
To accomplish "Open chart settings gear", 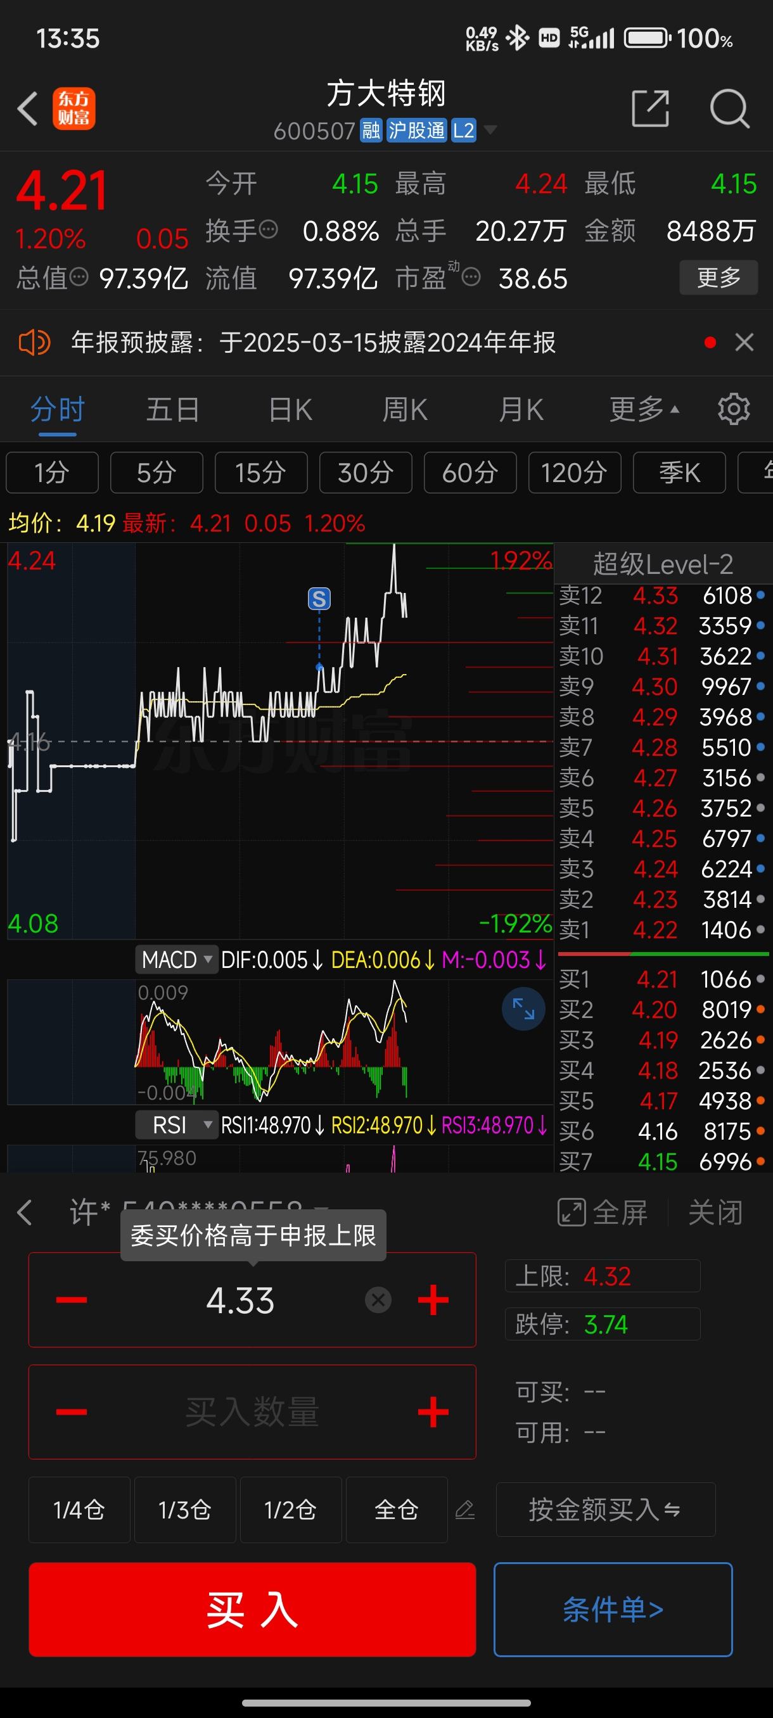I will pyautogui.click(x=734, y=409).
